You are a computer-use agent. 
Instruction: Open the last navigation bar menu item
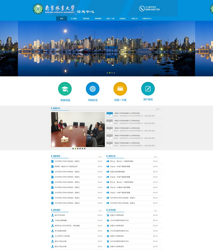click(x=147, y=19)
